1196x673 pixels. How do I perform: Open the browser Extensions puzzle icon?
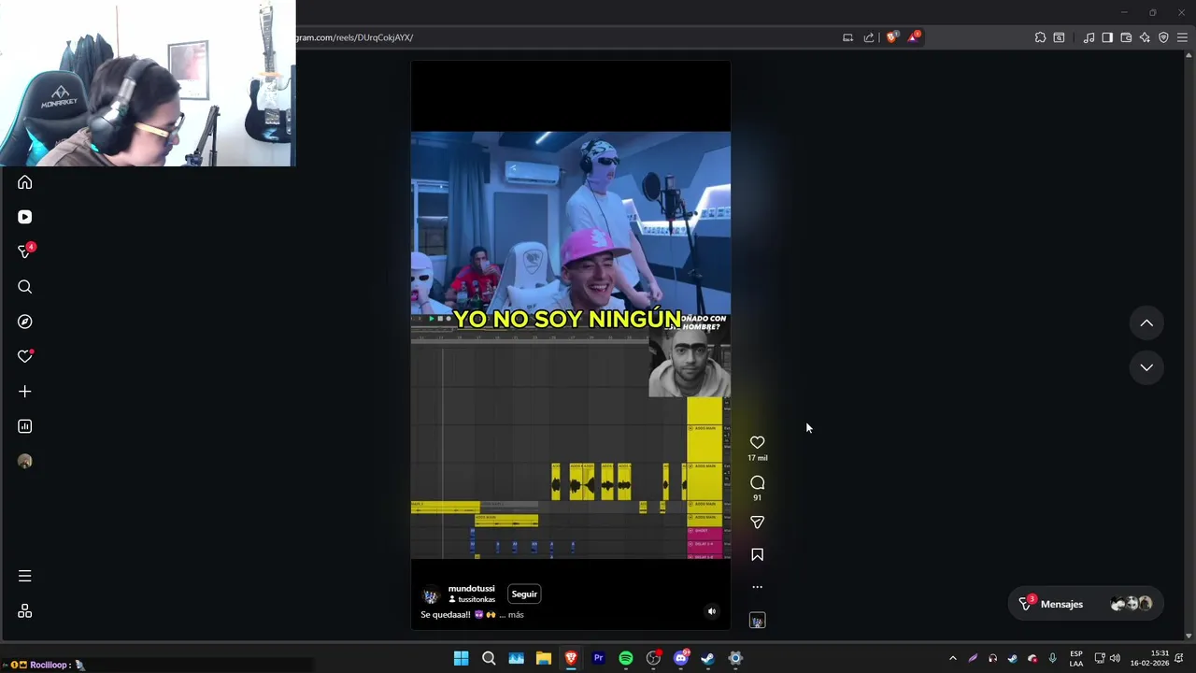[1040, 37]
